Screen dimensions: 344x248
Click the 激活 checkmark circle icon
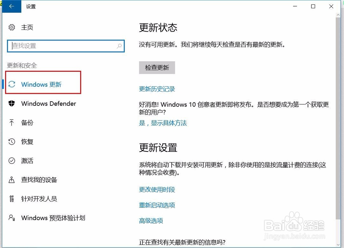coord(12,161)
